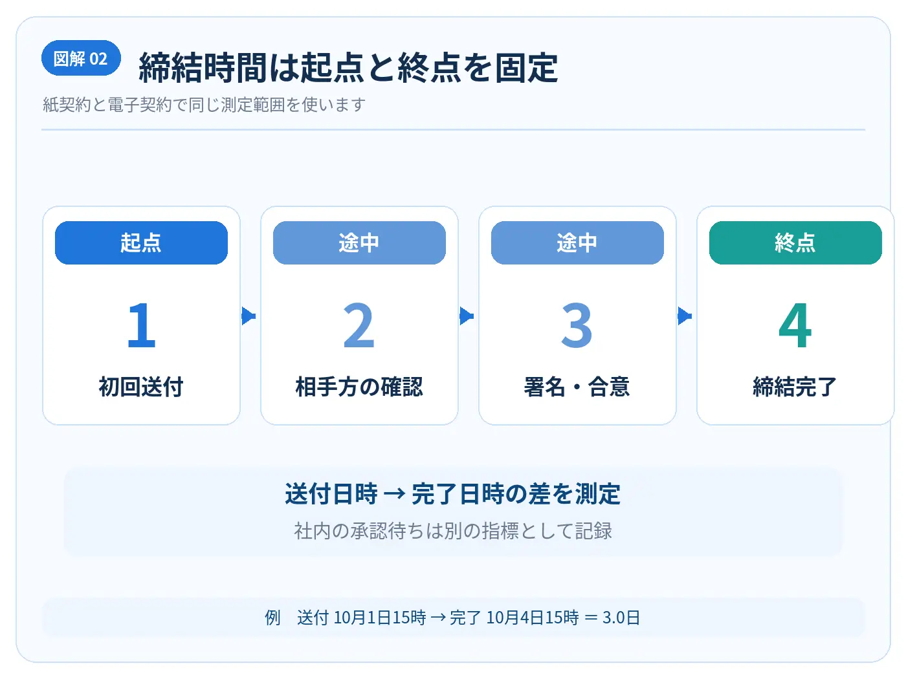Click the large step number 1
906x679 pixels.
click(x=141, y=325)
